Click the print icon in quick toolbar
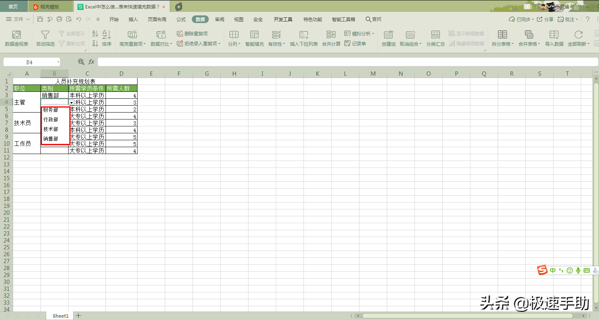 (59, 19)
